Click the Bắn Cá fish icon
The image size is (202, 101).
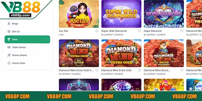[x=9, y=31]
